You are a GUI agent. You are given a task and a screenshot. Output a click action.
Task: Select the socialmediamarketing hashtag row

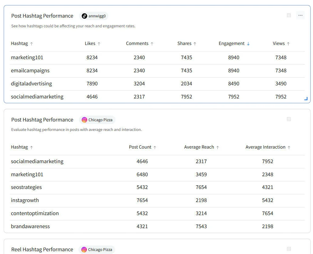click(x=37, y=96)
